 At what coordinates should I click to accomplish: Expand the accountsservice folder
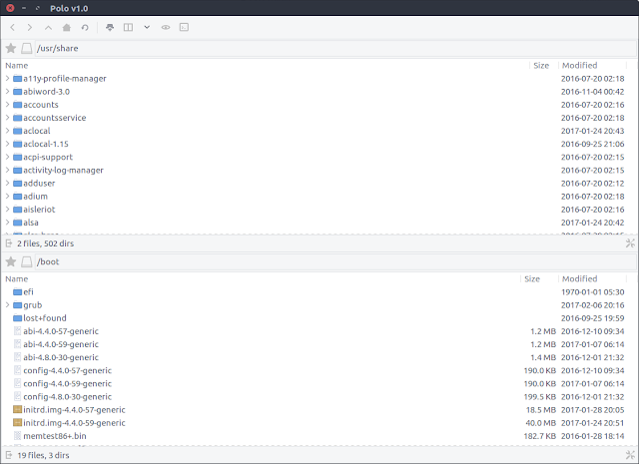7,118
